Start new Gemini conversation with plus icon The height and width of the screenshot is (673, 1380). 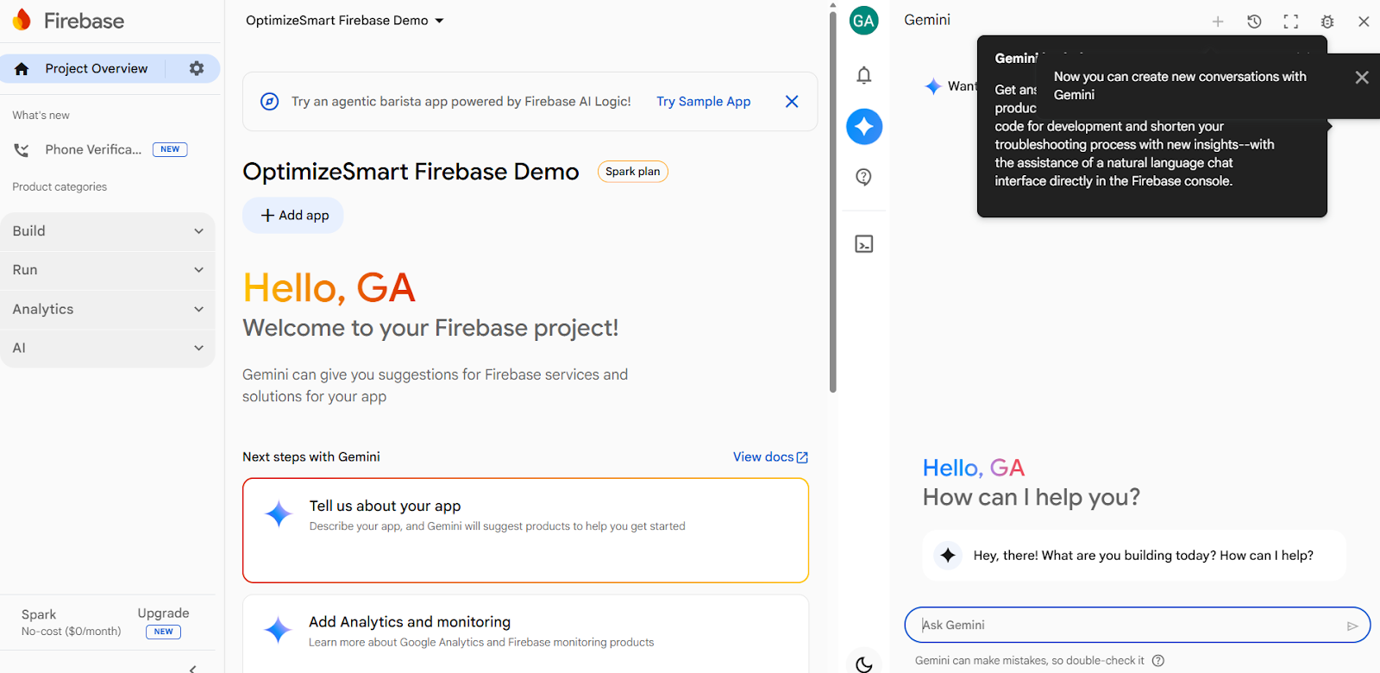coord(1218,22)
